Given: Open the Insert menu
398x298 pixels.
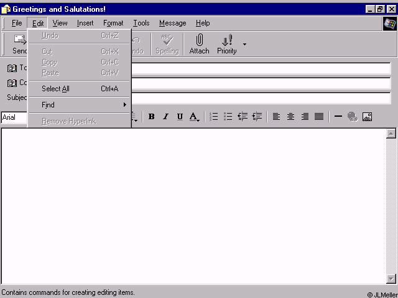Looking at the screenshot, I should point(85,23).
